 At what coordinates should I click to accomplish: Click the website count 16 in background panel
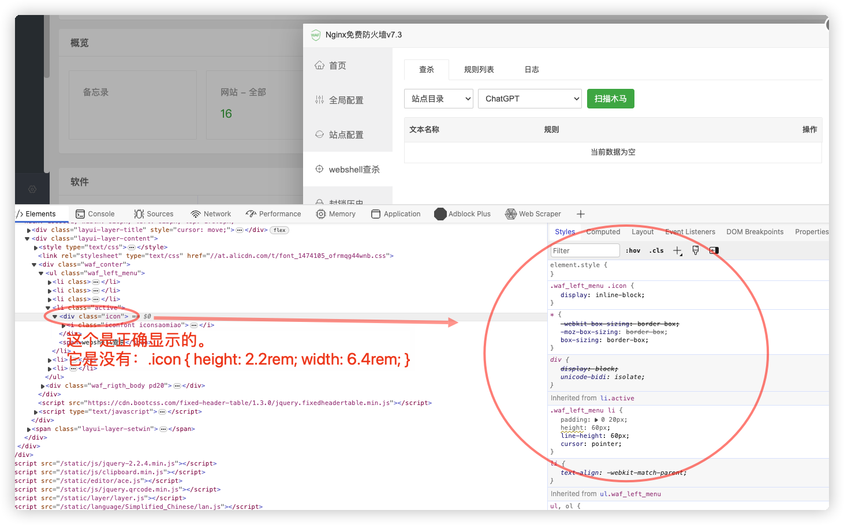226,114
